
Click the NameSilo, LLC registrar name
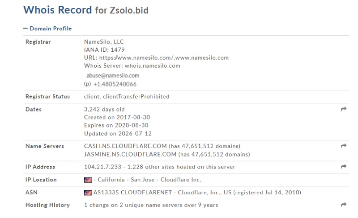(104, 42)
